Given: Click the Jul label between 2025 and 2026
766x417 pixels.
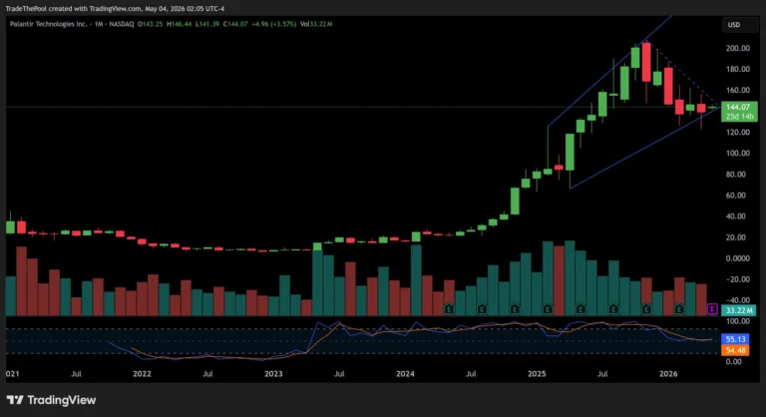Looking at the screenshot, I should (x=602, y=374).
